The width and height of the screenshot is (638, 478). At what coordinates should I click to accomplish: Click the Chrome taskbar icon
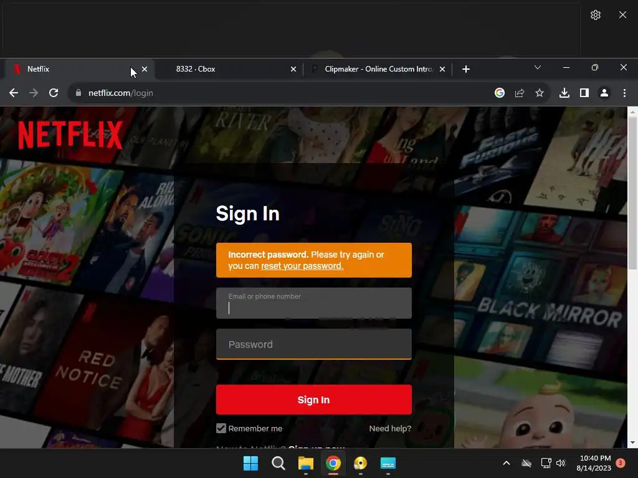coord(333,463)
